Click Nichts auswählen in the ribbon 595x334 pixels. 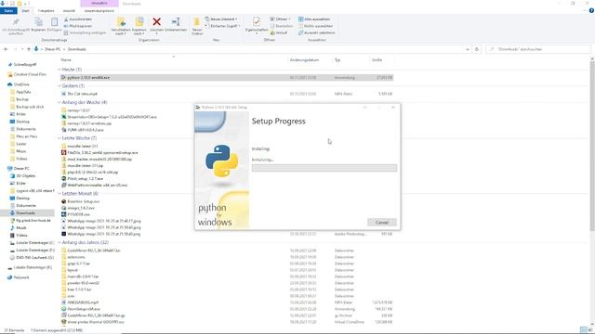pyautogui.click(x=316, y=26)
